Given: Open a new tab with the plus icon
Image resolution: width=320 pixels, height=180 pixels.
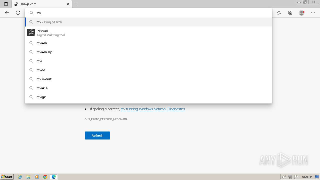Looking at the screenshot, I should pyautogui.click(x=76, y=4).
